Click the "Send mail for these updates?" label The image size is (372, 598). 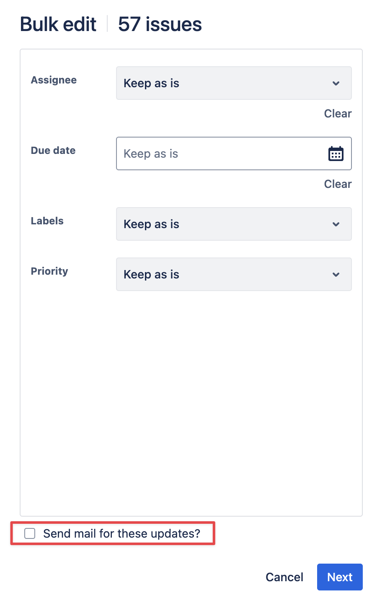coord(121,533)
